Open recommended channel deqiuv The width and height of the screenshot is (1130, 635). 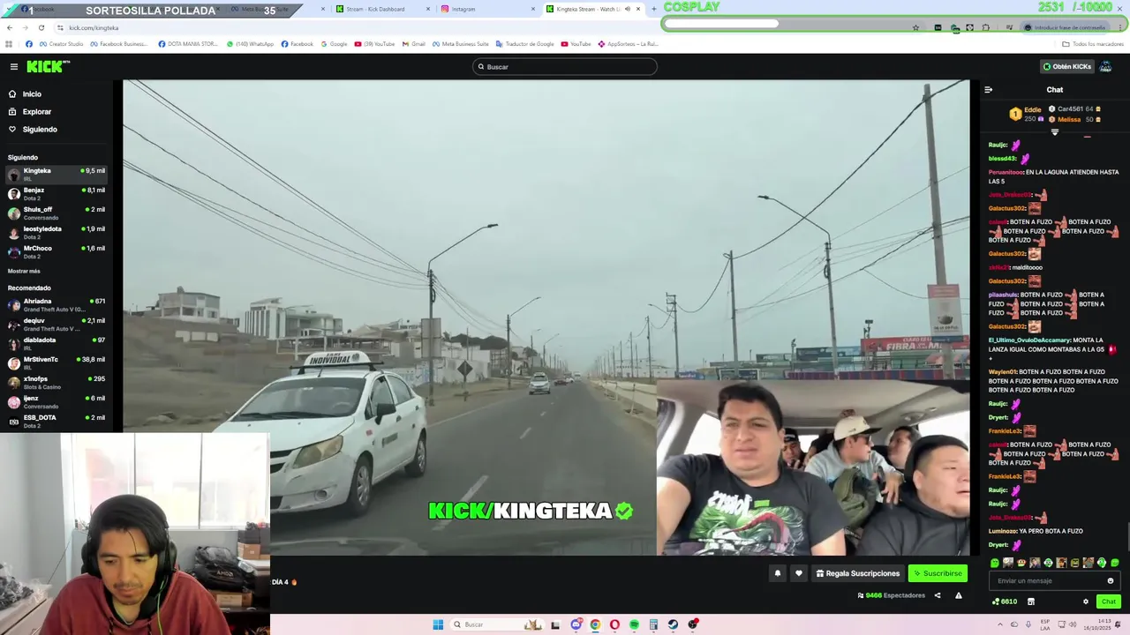click(56, 324)
